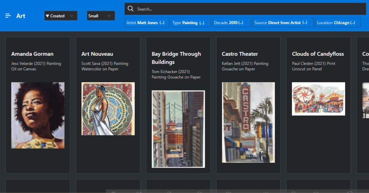Click the Art Nouveau card title
The width and height of the screenshot is (369, 193).
pyautogui.click(x=97, y=54)
